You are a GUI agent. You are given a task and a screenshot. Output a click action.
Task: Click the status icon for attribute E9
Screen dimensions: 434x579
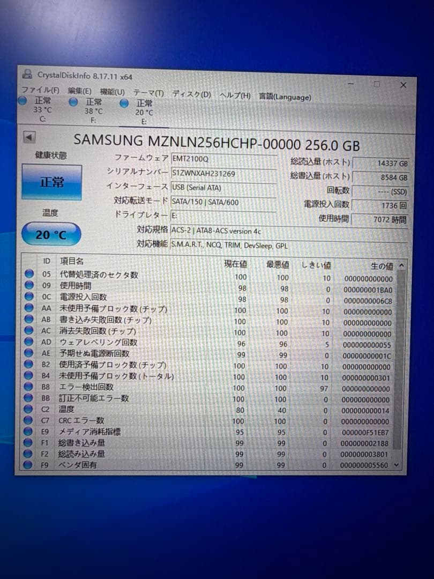coord(28,431)
